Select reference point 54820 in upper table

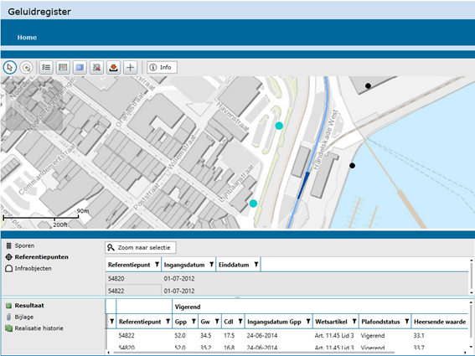tap(116, 278)
